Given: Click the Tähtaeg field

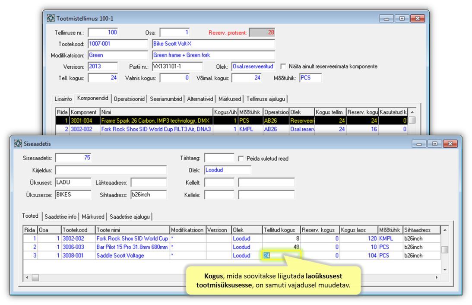Looking at the screenshot, I should click(x=219, y=158).
